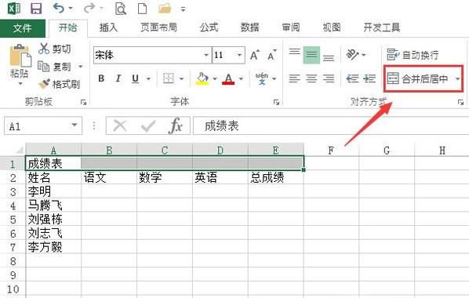Click the Open folder icon

(x=165, y=9)
